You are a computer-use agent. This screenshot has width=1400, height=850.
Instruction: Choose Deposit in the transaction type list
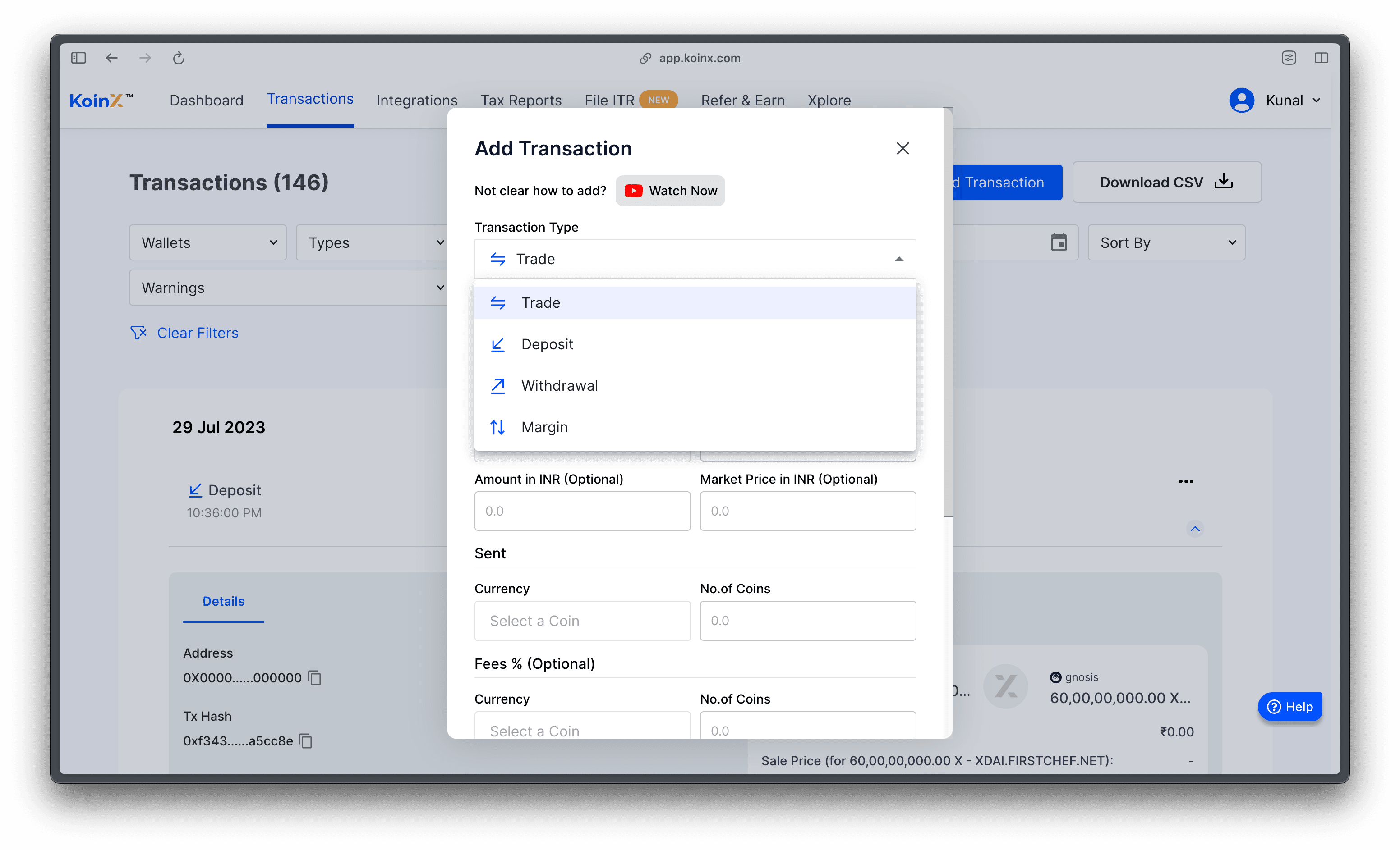(x=695, y=344)
